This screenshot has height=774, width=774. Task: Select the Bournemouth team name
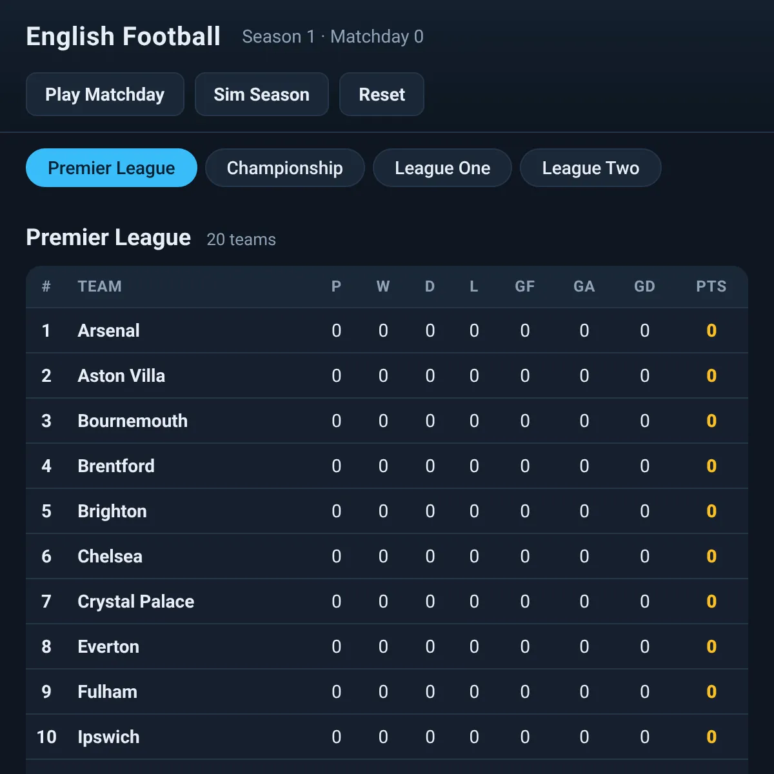(x=133, y=421)
